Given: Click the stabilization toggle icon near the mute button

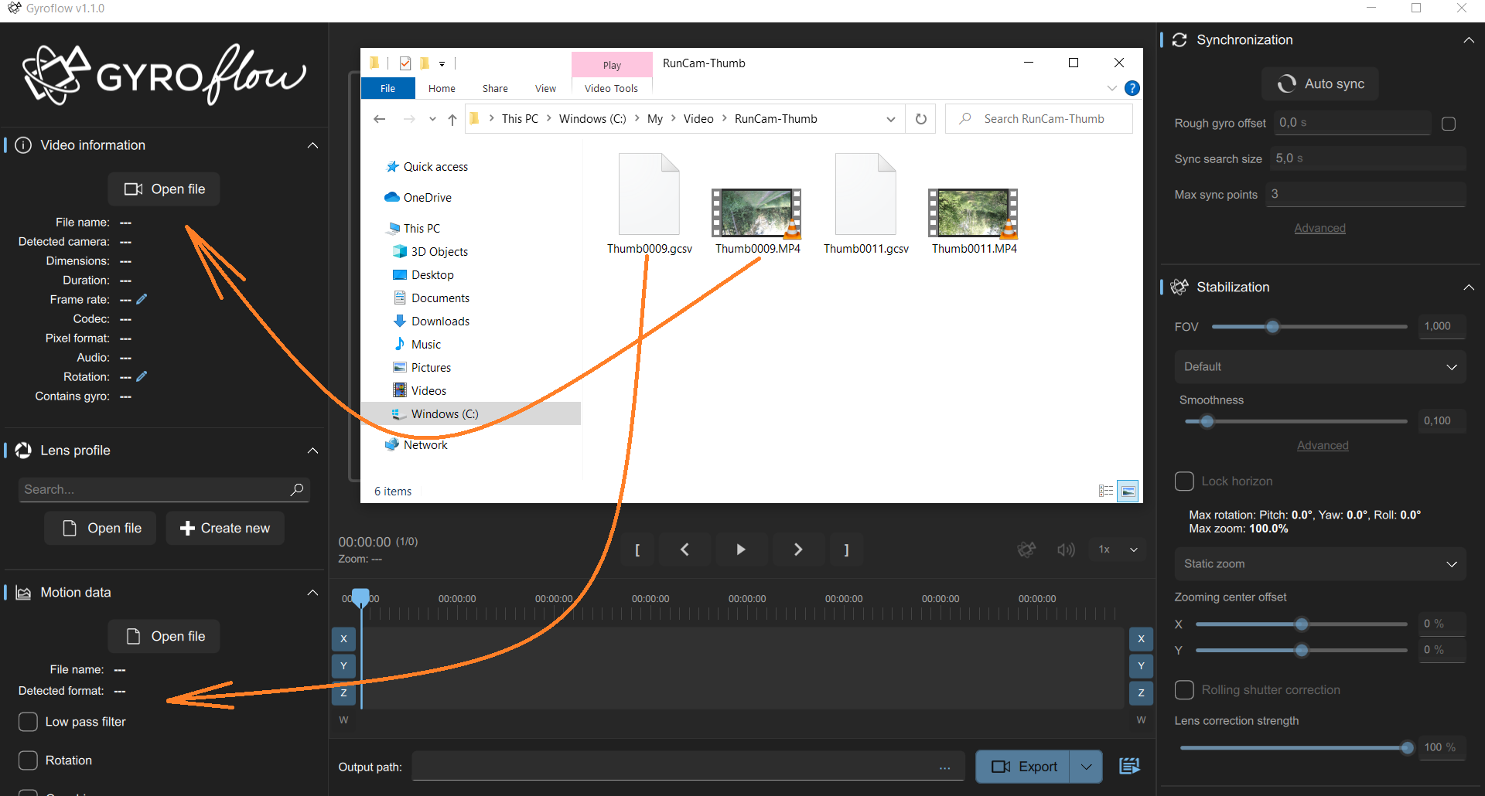Looking at the screenshot, I should [x=1026, y=549].
